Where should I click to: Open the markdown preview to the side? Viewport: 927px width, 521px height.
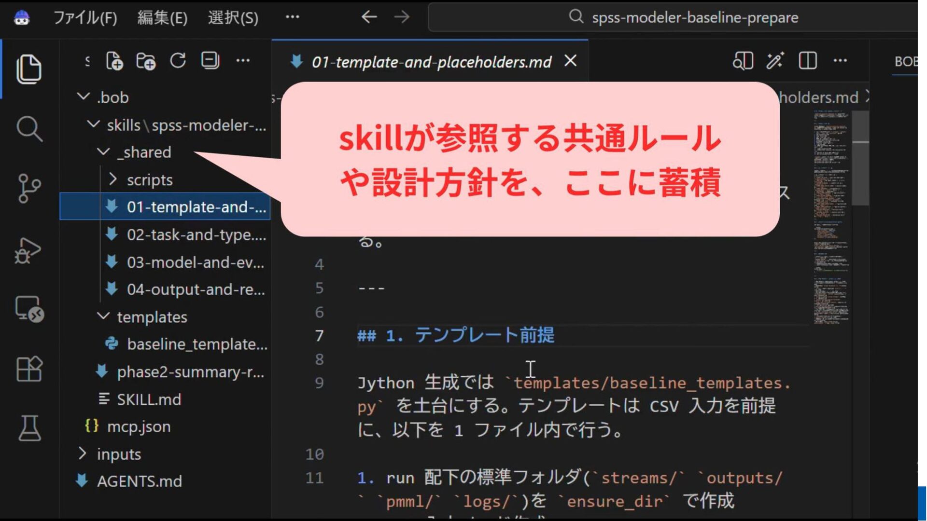click(x=743, y=61)
